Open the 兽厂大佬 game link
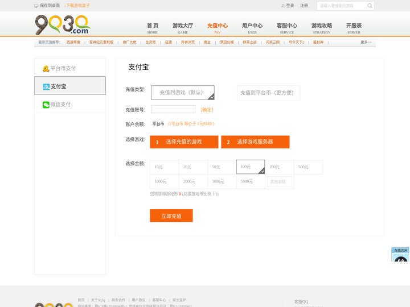The image size is (410, 307). click(129, 42)
